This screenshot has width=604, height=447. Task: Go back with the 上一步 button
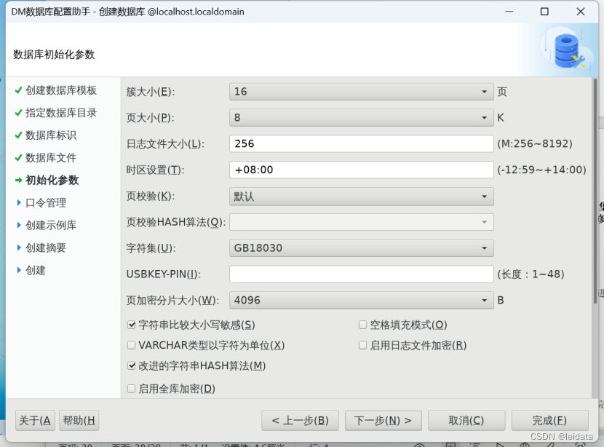(300, 420)
